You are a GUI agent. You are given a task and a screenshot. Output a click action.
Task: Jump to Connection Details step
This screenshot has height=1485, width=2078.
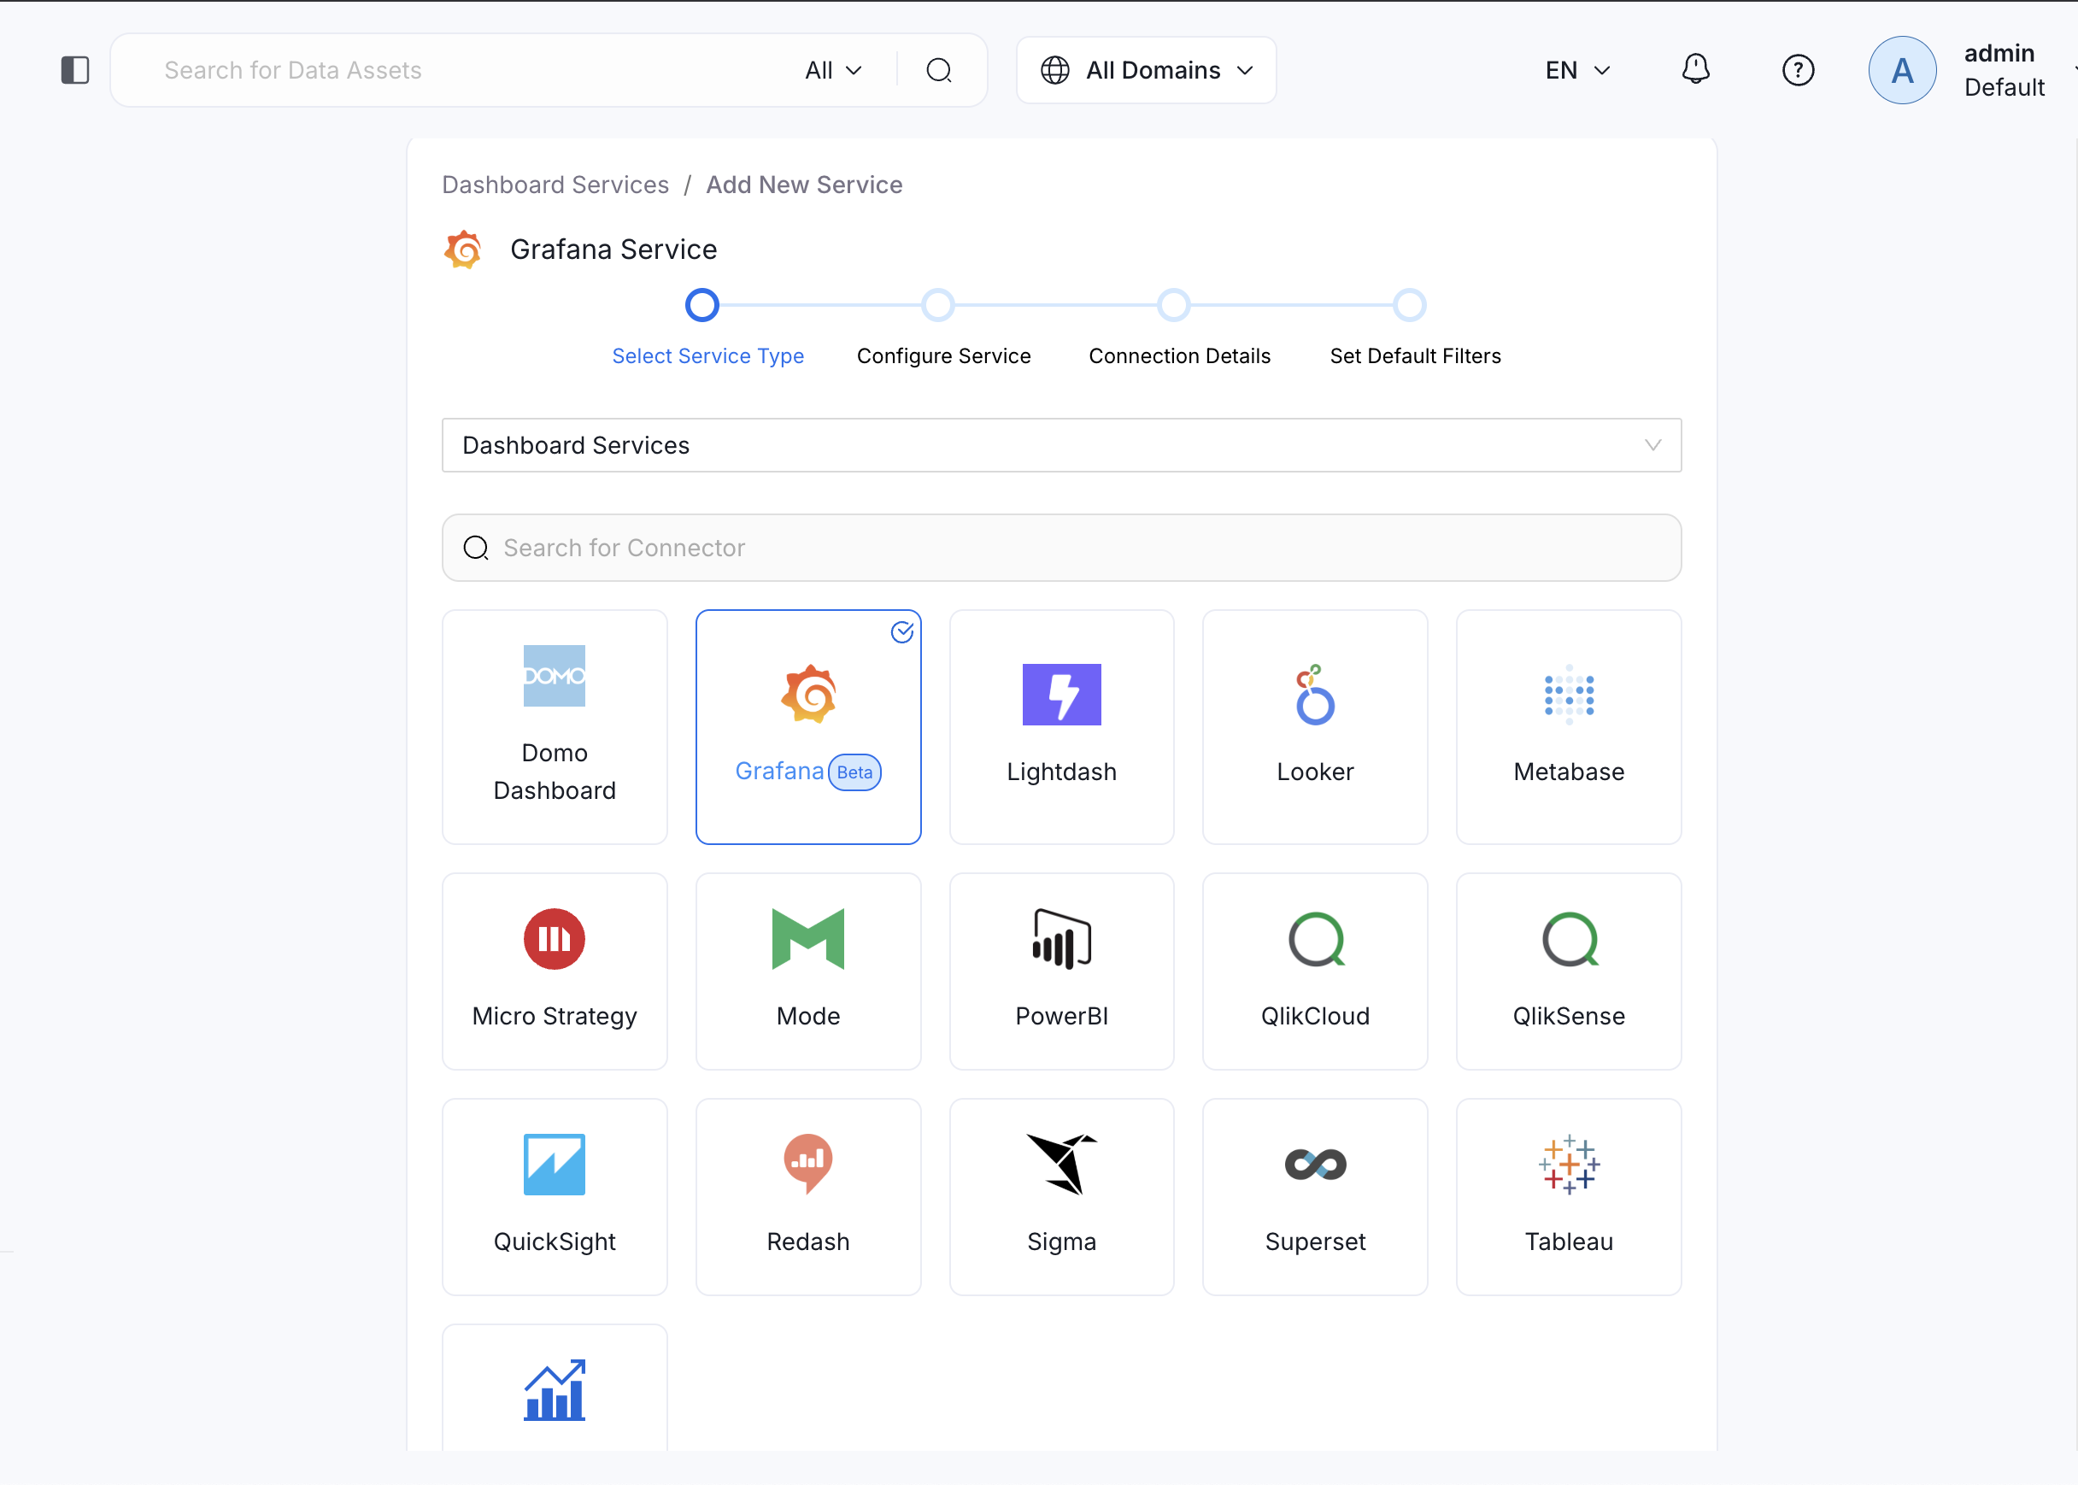point(1178,355)
